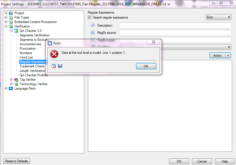
Task: Click the Reset to Defaults button
Action: click(17, 161)
